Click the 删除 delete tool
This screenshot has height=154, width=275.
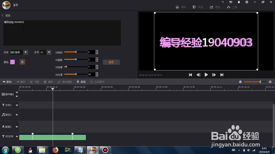[48, 82]
